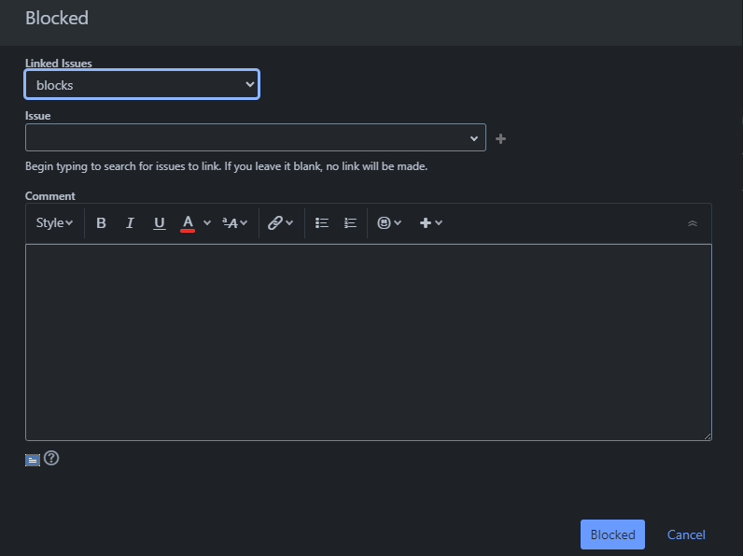
Task: Apply red text color with the A icon
Action: [188, 223]
